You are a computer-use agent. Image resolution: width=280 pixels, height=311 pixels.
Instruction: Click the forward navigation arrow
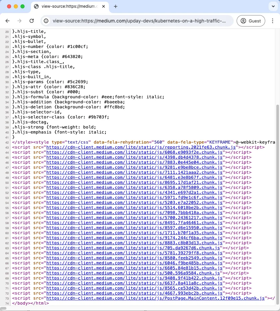19,21
